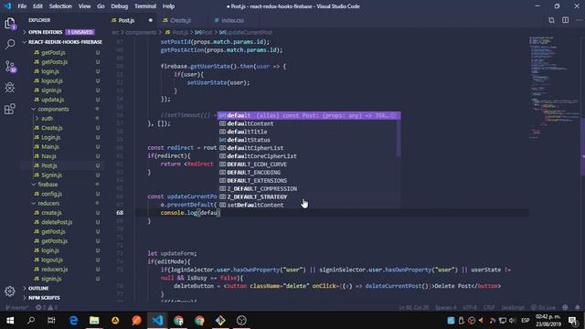Open File Explorer from the taskbar
The width and height of the screenshot is (585, 329).
coord(94,321)
